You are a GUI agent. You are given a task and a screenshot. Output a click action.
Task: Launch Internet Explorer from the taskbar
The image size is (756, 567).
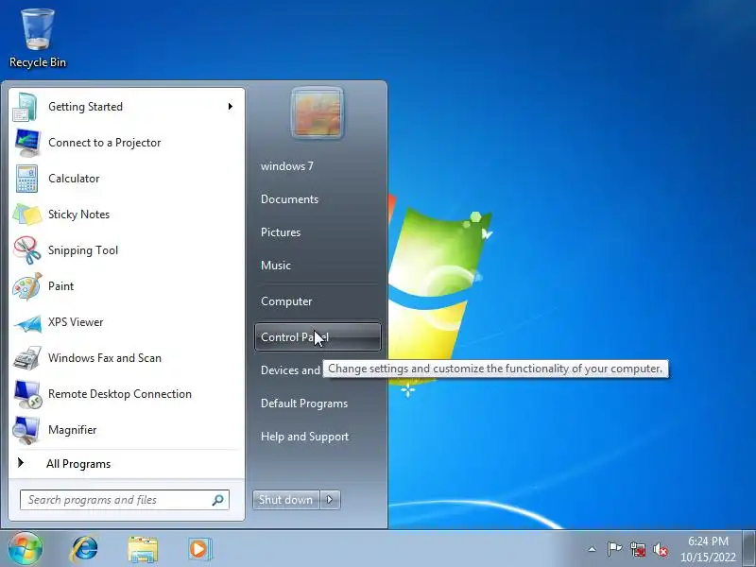click(84, 549)
